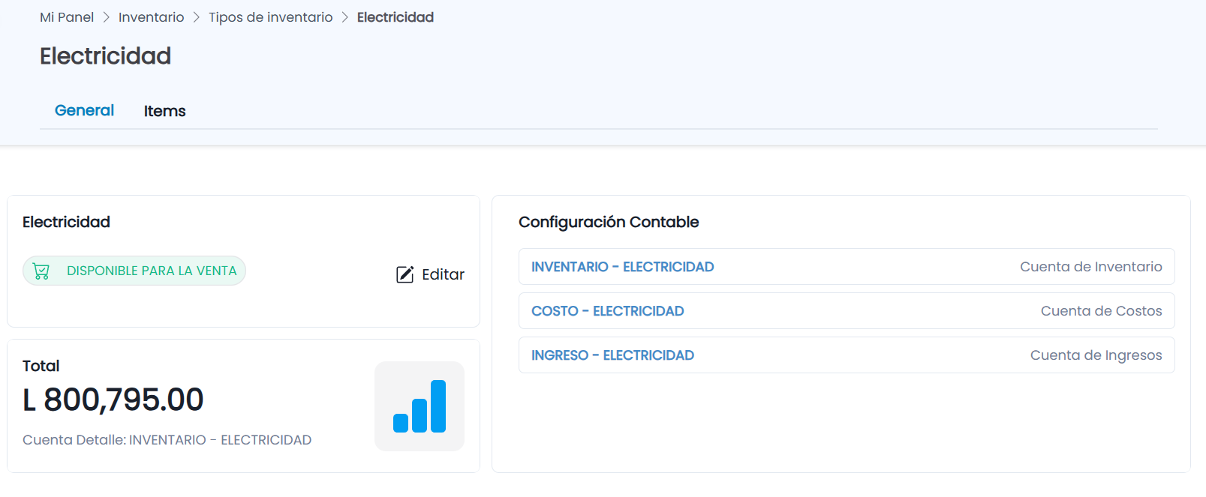
Task: Select the General tab
Action: 84,110
